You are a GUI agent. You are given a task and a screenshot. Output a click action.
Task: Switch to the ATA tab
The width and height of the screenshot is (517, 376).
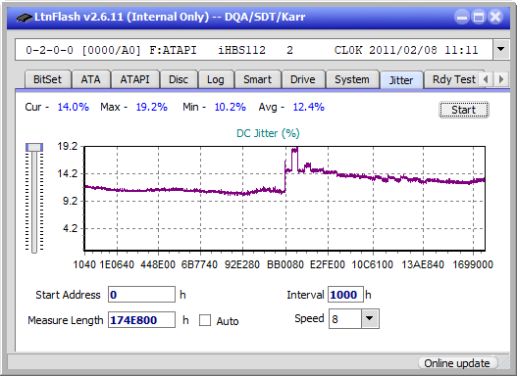click(x=90, y=79)
